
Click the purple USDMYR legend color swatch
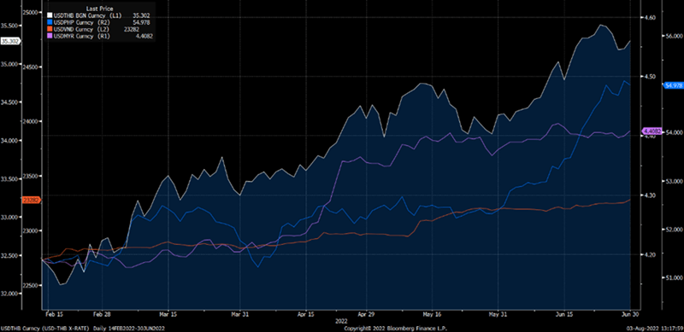click(50, 35)
